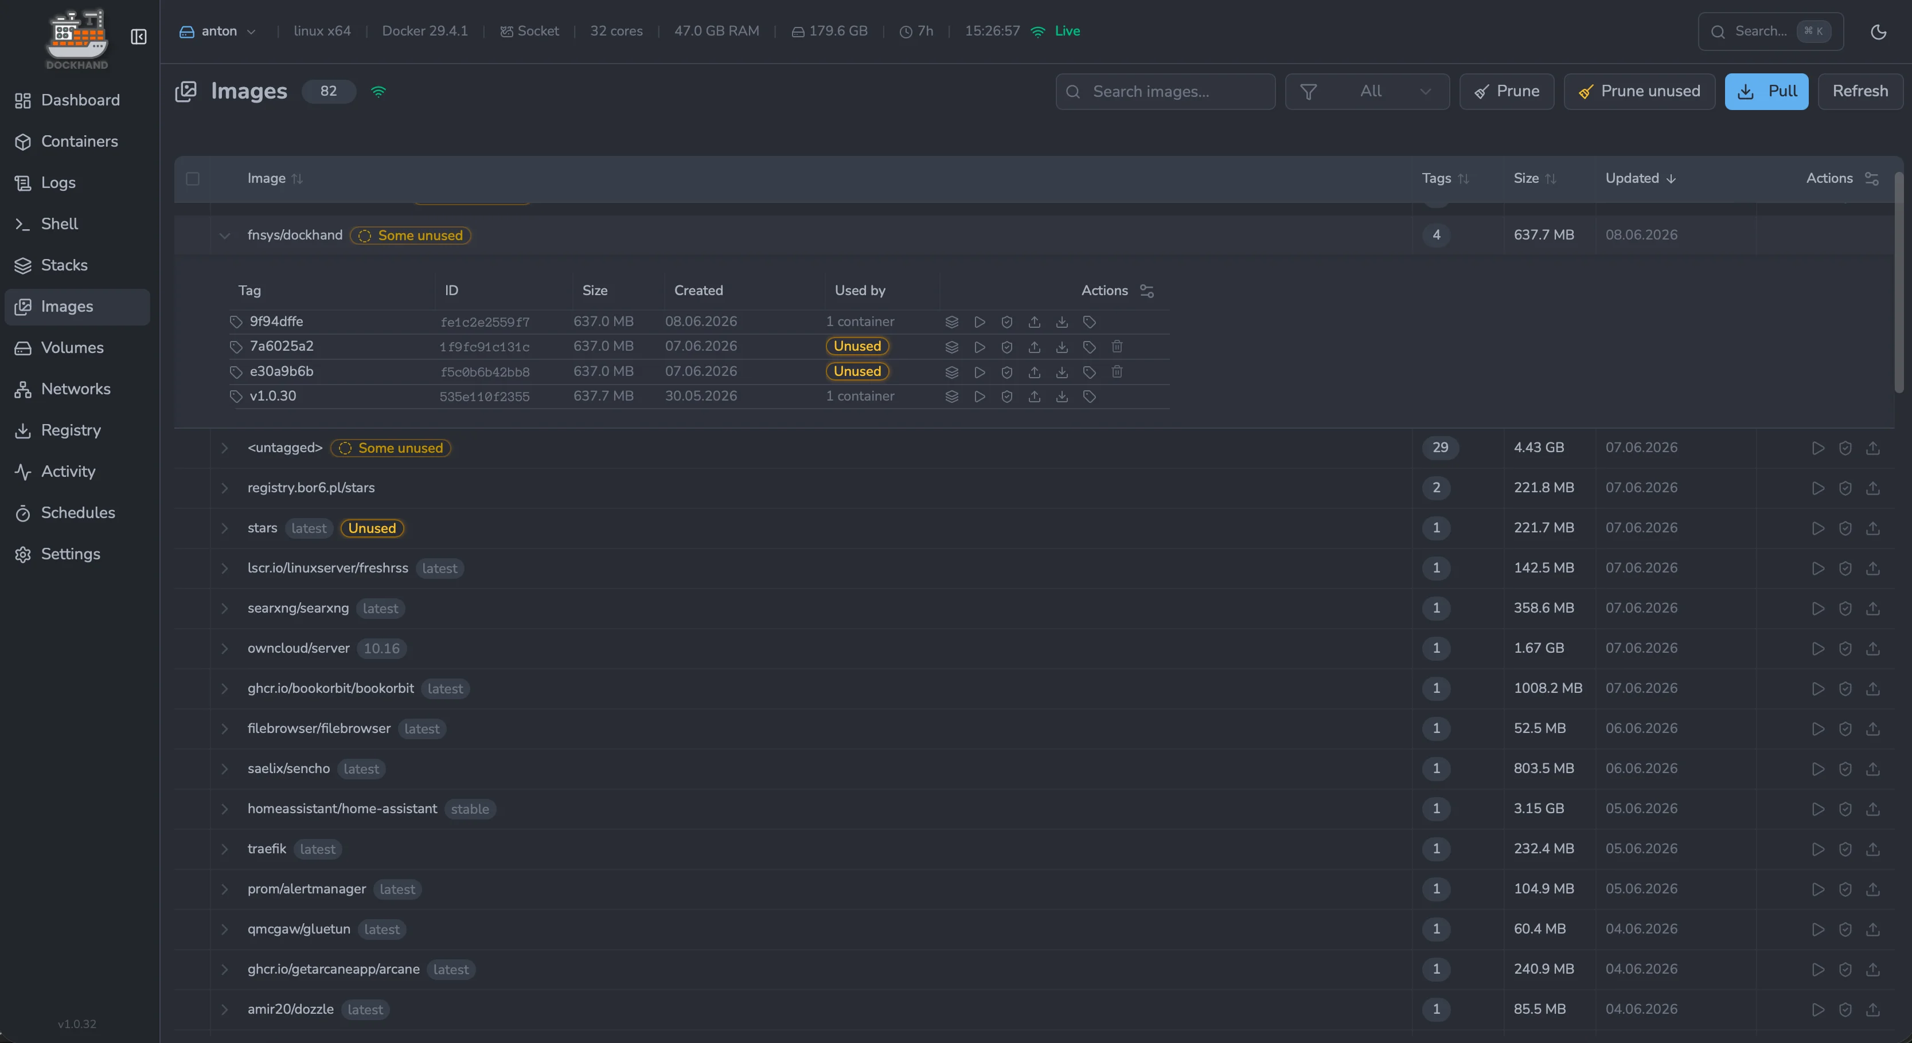Expand the prom/alertmanager row
The height and width of the screenshot is (1043, 1912).
click(x=224, y=889)
